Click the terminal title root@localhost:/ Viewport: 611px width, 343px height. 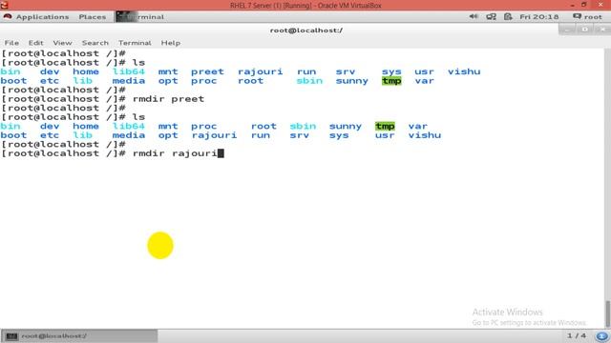coord(306,30)
